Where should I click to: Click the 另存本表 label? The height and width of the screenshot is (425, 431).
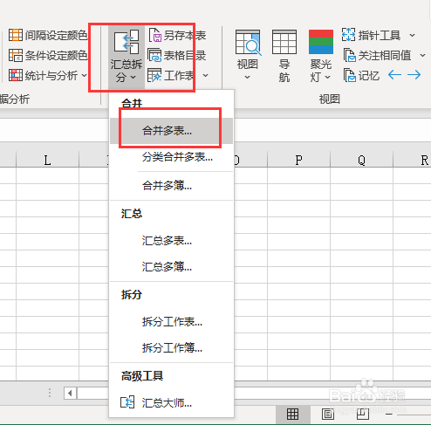click(x=185, y=36)
